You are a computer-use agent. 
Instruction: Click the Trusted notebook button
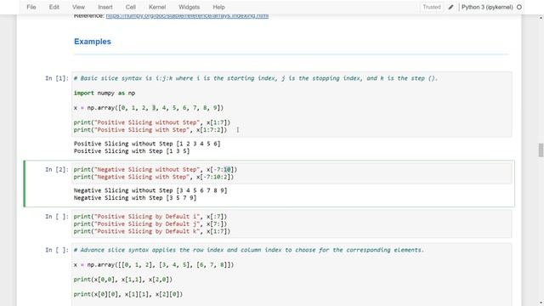tap(432, 7)
